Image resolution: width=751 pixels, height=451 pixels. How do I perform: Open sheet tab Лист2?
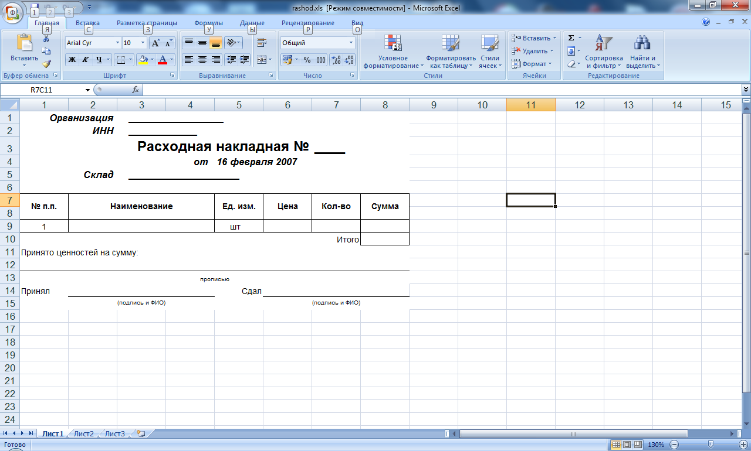pos(84,434)
